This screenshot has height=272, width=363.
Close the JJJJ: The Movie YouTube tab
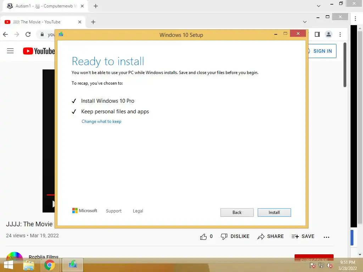(80, 22)
